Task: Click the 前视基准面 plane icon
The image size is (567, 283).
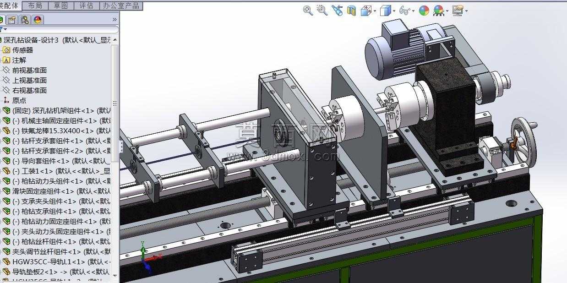Action: tap(6, 70)
